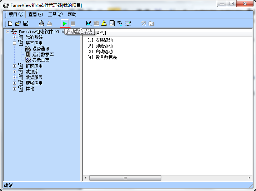Open the 项目(P) menu
The width and height of the screenshot is (256, 191).
(x=16, y=15)
